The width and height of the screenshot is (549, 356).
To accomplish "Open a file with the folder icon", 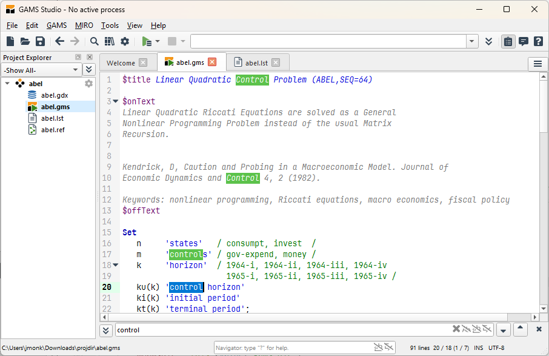I will (25, 41).
